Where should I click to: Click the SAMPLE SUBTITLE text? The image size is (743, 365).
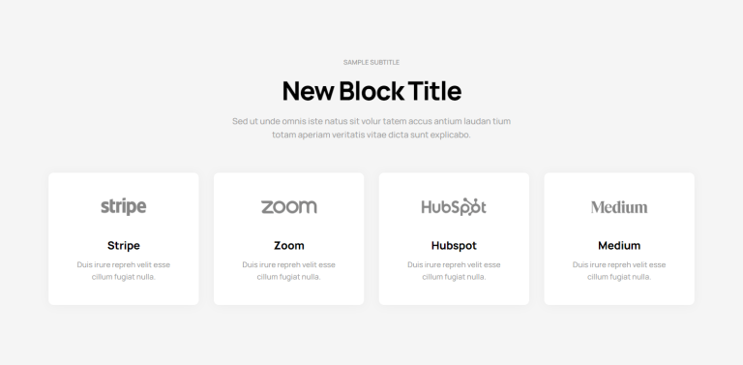[x=371, y=62]
